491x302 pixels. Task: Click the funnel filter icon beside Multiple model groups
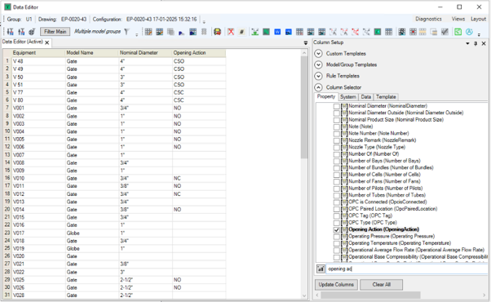click(x=126, y=32)
